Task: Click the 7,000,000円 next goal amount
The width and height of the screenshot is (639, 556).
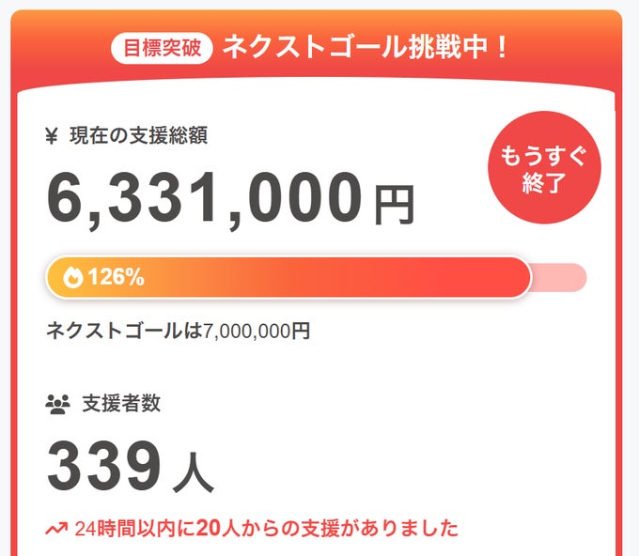Action: tap(257, 331)
